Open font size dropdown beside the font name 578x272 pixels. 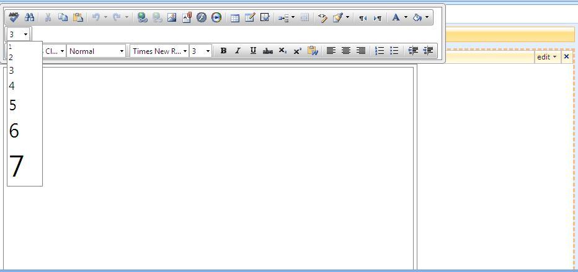coord(200,51)
